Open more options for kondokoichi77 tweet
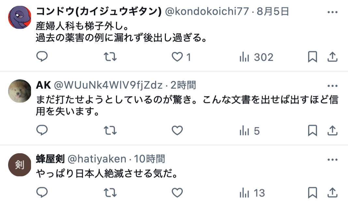The width and height of the screenshot is (348, 205). coord(332,12)
